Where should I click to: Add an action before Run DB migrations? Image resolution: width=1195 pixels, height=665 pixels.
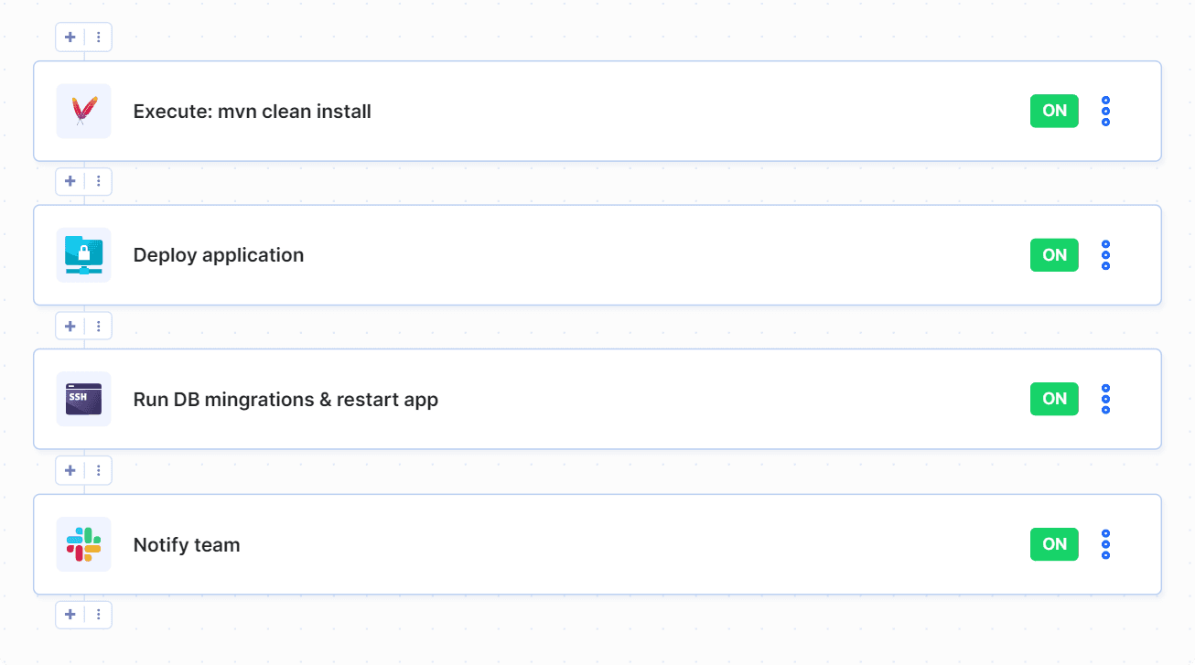(x=70, y=326)
